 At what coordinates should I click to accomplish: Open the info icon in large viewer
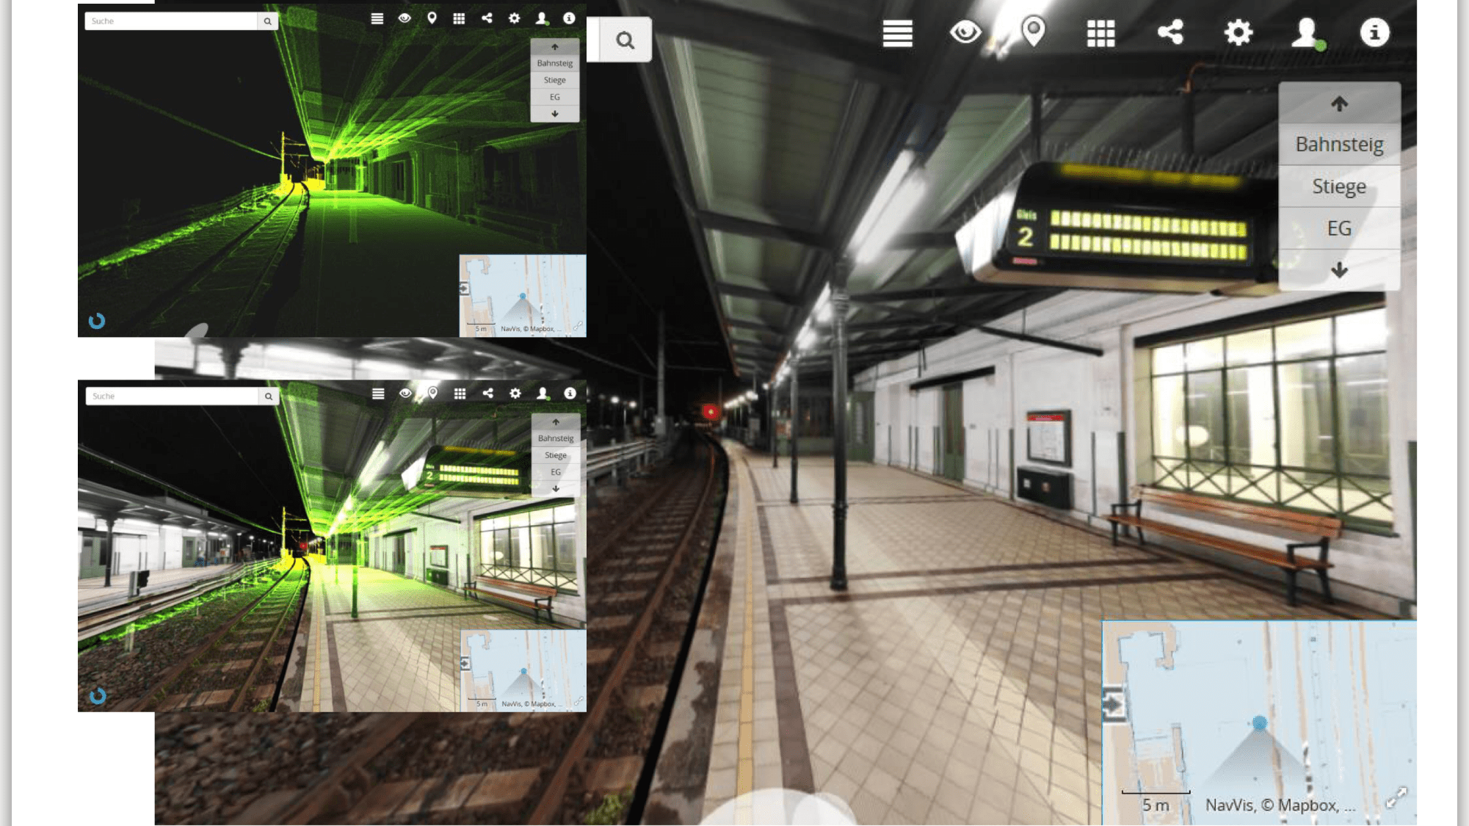click(x=1374, y=33)
